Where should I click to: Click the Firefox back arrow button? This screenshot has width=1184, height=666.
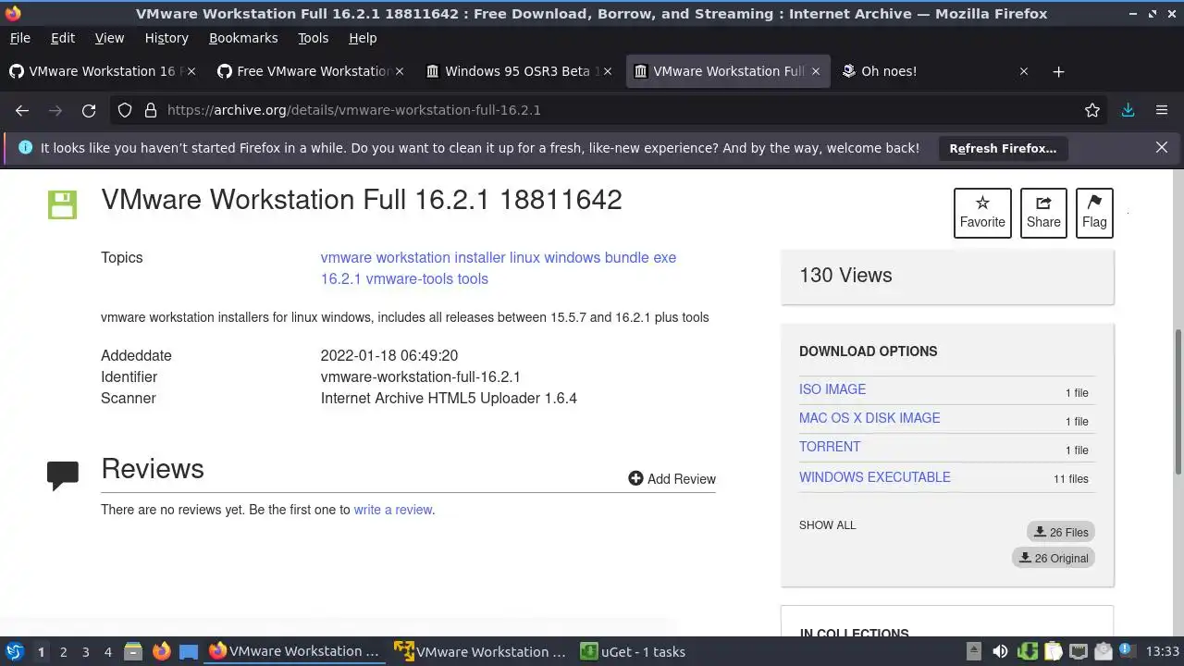[22, 110]
